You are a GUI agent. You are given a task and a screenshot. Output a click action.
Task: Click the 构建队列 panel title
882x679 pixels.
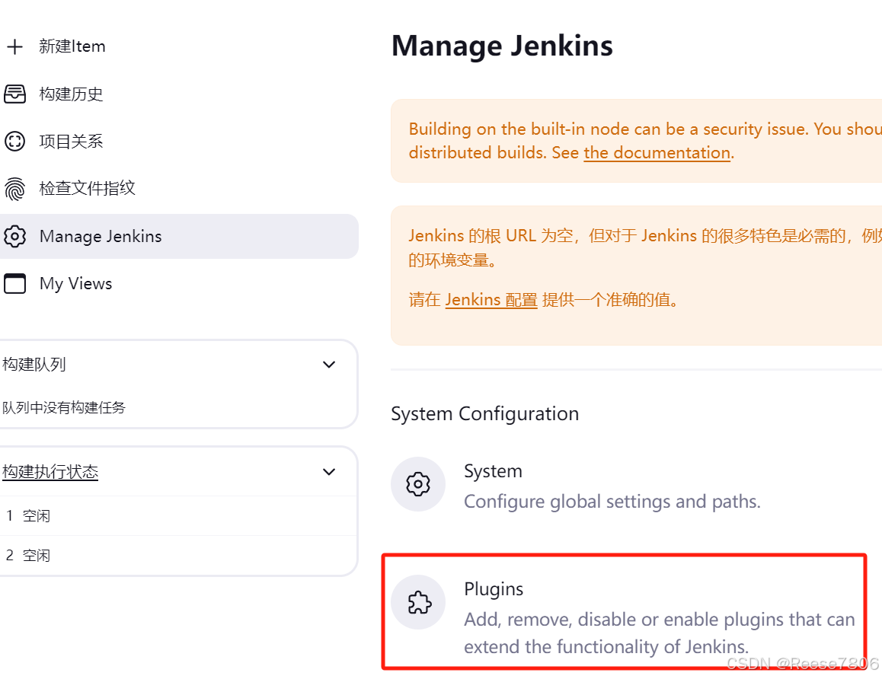(34, 364)
